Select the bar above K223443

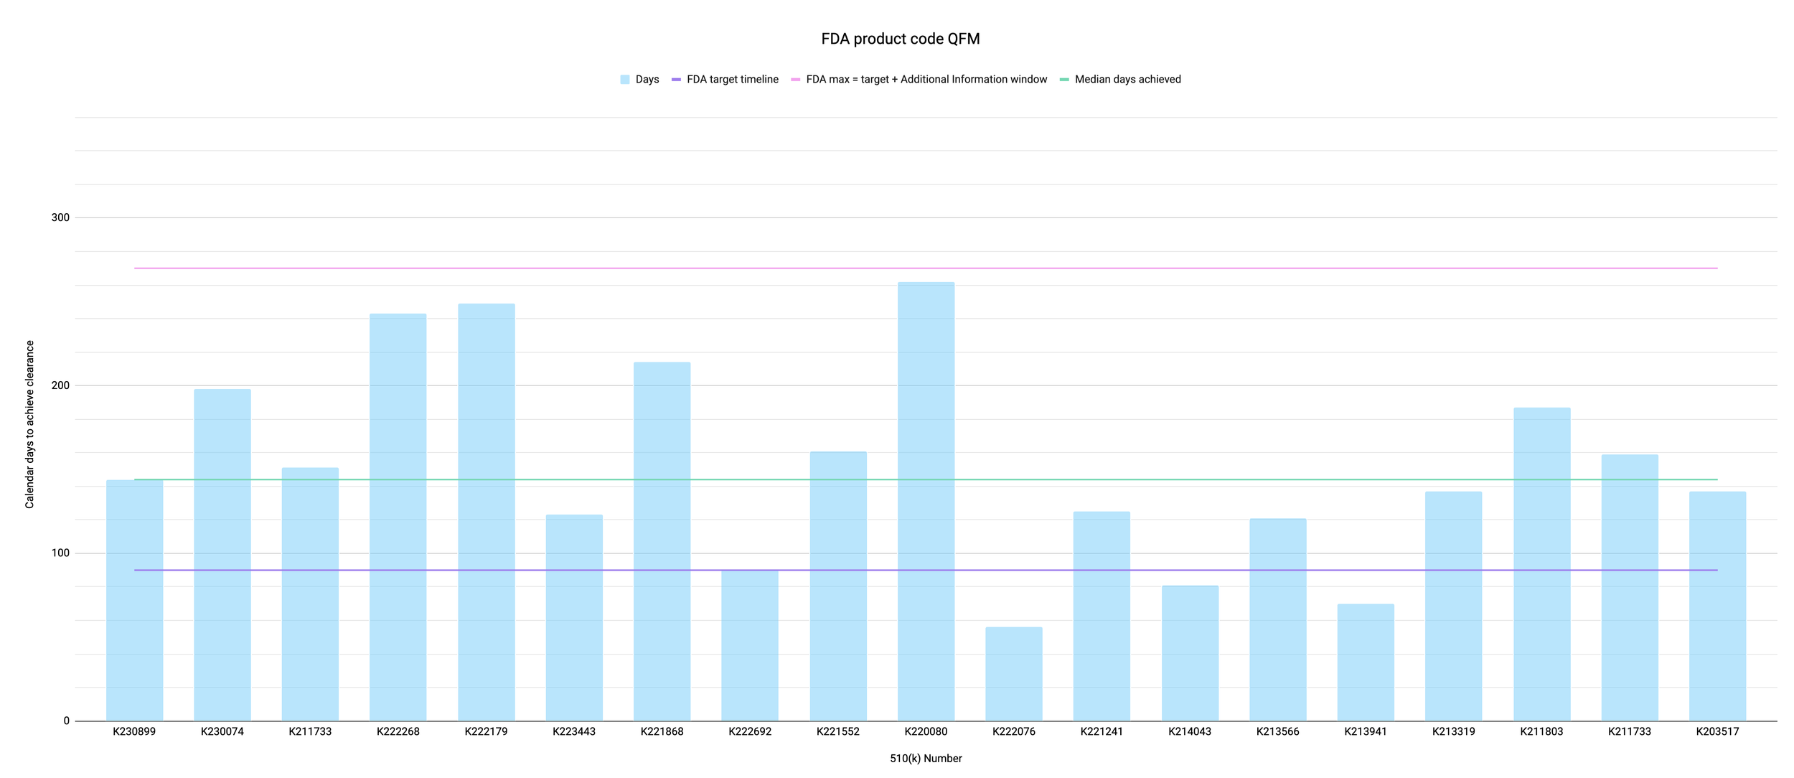click(x=574, y=618)
